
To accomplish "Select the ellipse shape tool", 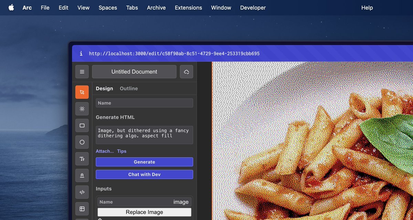I will tap(82, 142).
